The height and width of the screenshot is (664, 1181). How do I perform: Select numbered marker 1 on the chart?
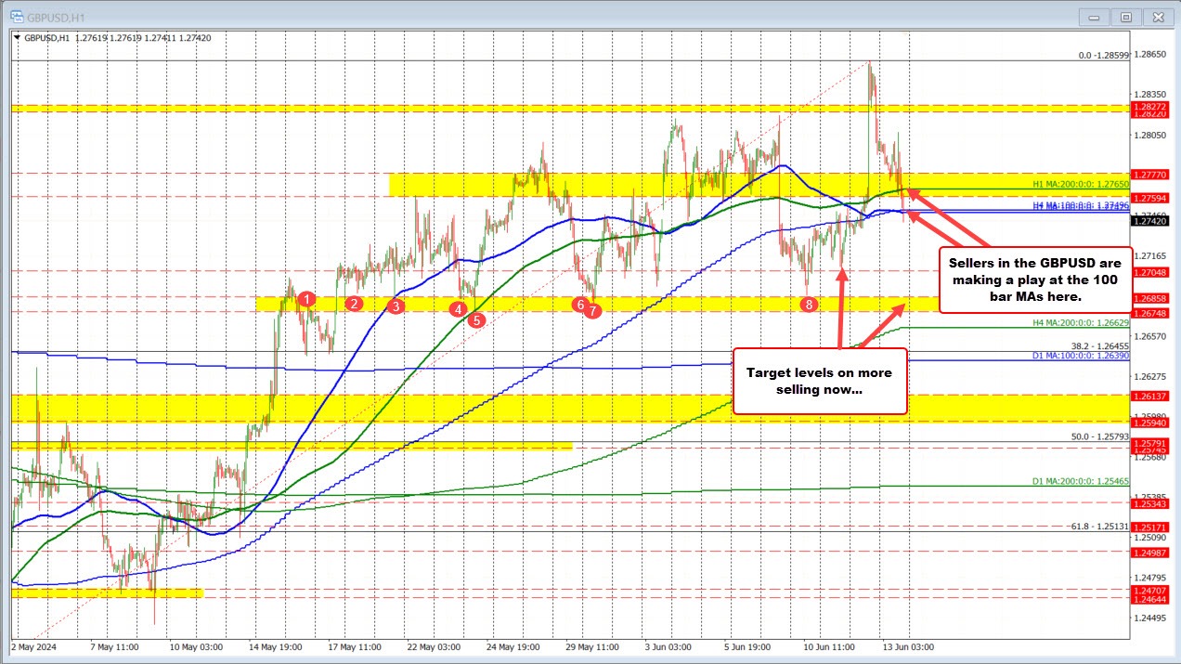[307, 299]
